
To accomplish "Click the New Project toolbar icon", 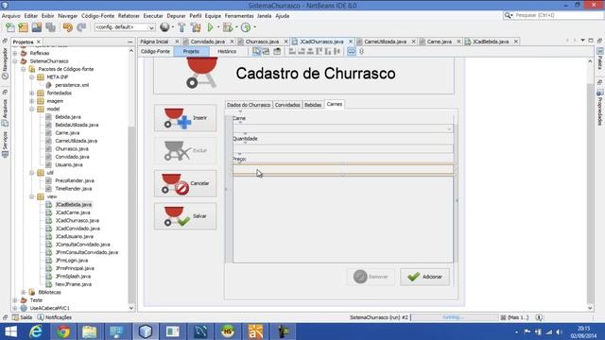I will [x=23, y=27].
